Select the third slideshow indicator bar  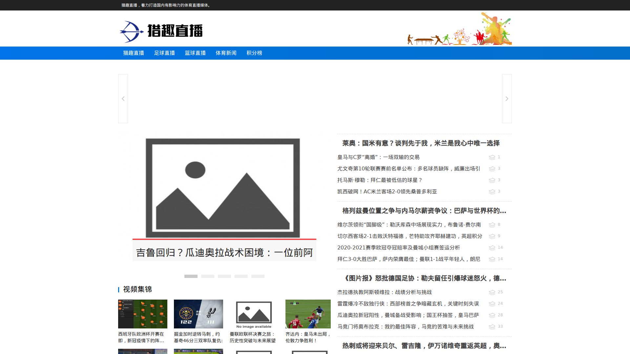pos(224,276)
